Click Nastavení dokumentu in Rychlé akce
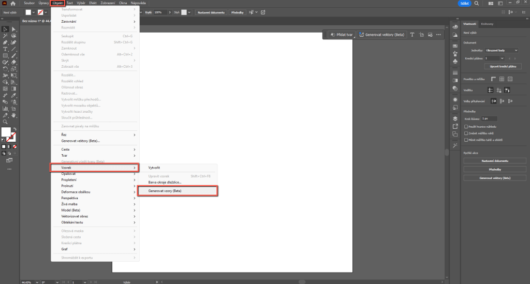The height and width of the screenshot is (284, 530). (x=495, y=161)
